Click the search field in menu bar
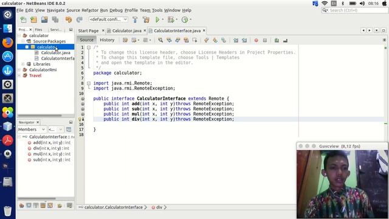Viewport: 389px width, 219px height. click(x=355, y=10)
